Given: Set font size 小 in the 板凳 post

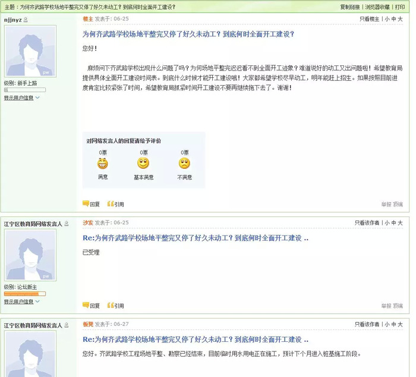Looking at the screenshot, I should (387, 324).
